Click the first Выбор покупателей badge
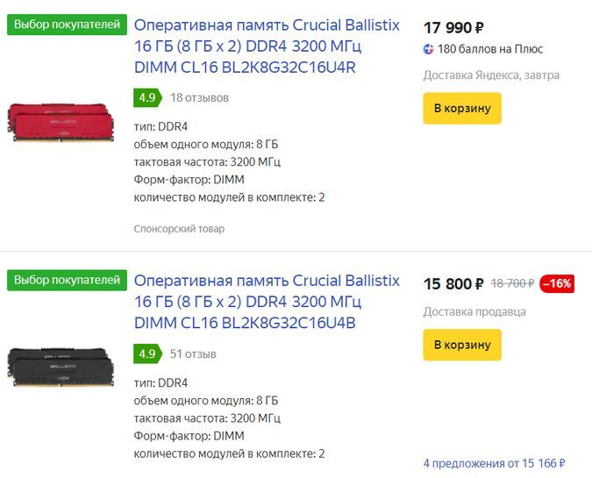The width and height of the screenshot is (592, 478). (66, 25)
